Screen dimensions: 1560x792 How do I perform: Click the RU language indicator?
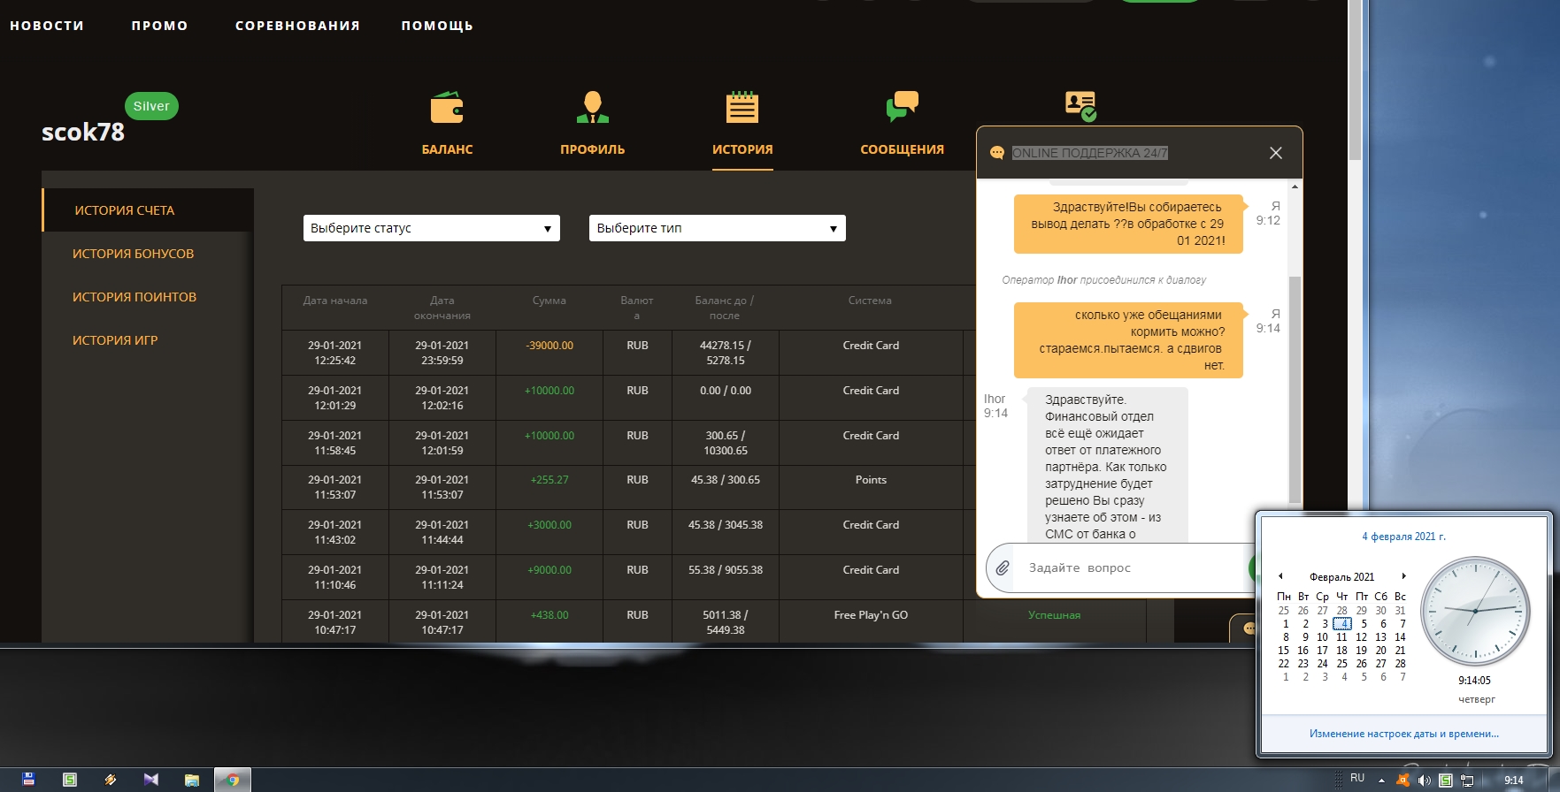[1357, 779]
